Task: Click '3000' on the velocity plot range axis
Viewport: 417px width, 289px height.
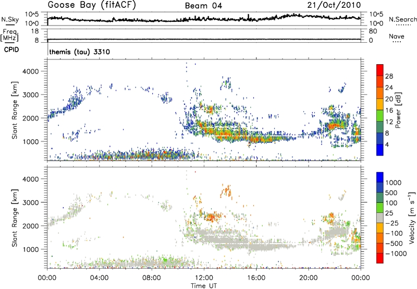Action: point(30,202)
